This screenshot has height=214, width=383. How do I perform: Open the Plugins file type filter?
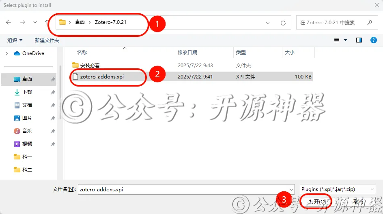338,189
